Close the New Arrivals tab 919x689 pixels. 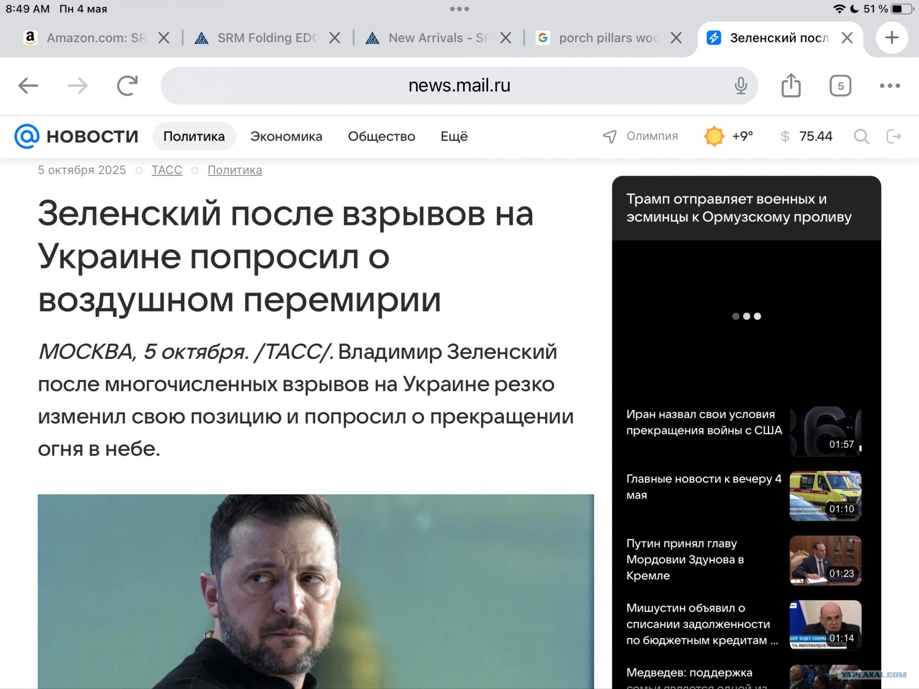pos(506,38)
